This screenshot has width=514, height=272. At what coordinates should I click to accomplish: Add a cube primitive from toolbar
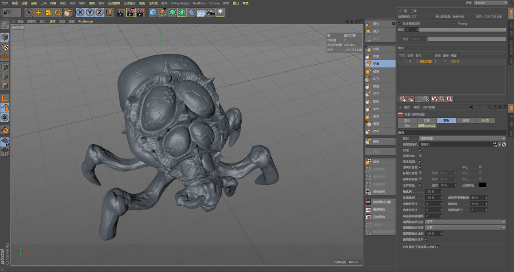coord(153,13)
